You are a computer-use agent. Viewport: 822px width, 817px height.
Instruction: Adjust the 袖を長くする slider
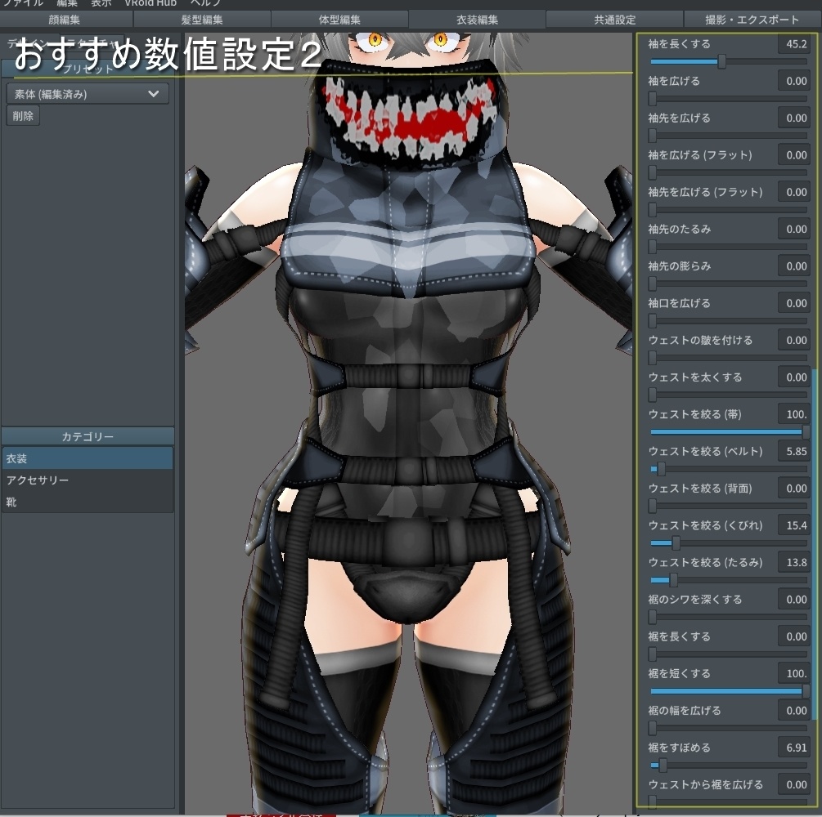[x=723, y=61]
